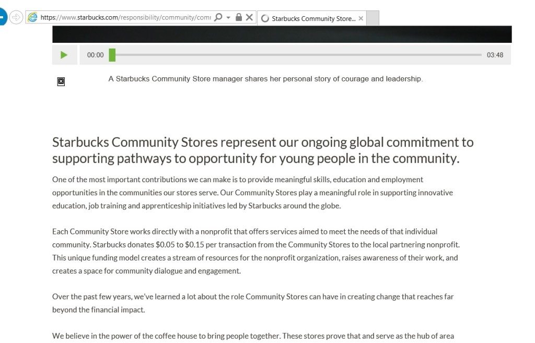Open the address bar autocomplete dropdown arrow
Image resolution: width=535 pixels, height=343 pixels.
coord(228,17)
